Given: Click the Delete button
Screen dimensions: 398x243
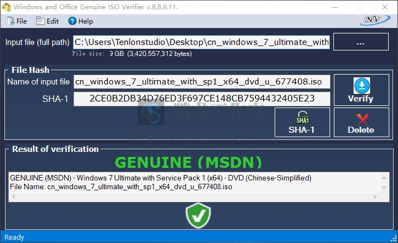Looking at the screenshot, I should (x=361, y=122).
